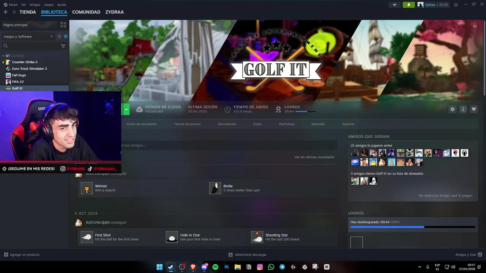Open the green notifications bell
Viewport: 486px width, 273px height.
[x=409, y=5]
